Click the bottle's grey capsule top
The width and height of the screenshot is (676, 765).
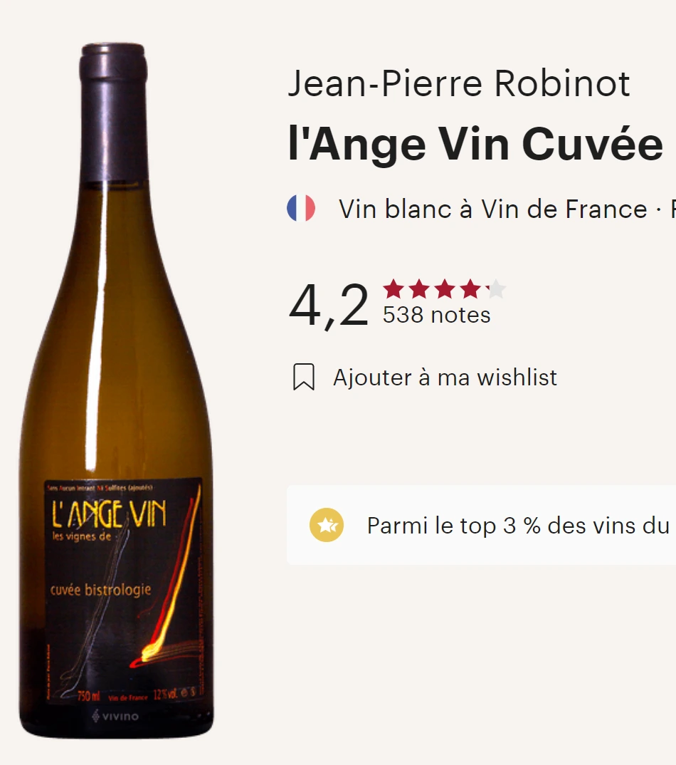[x=113, y=111]
